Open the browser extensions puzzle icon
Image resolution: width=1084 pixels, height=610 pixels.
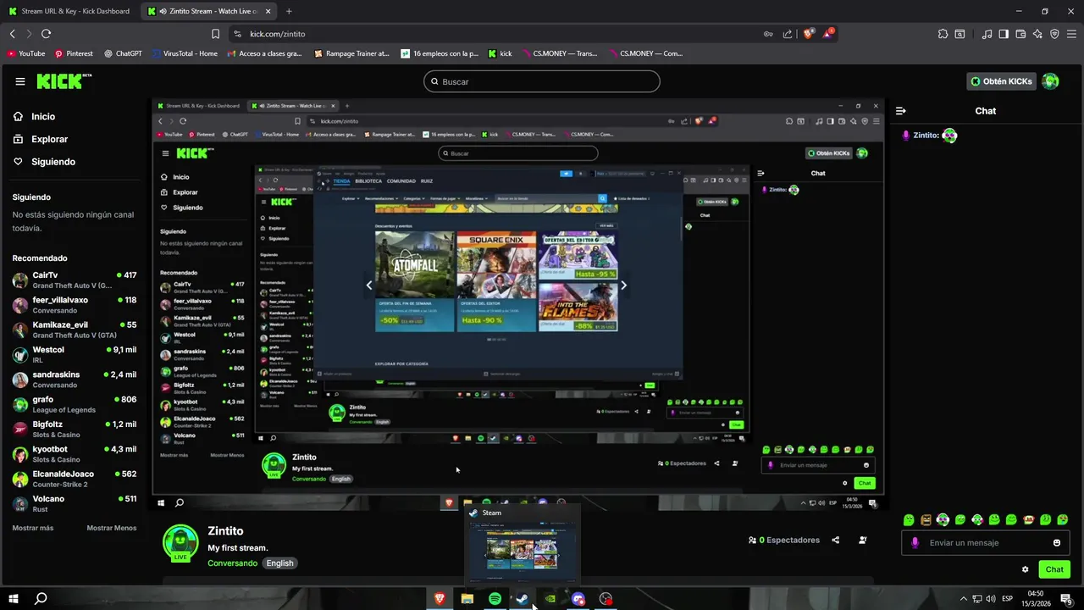[943, 34]
